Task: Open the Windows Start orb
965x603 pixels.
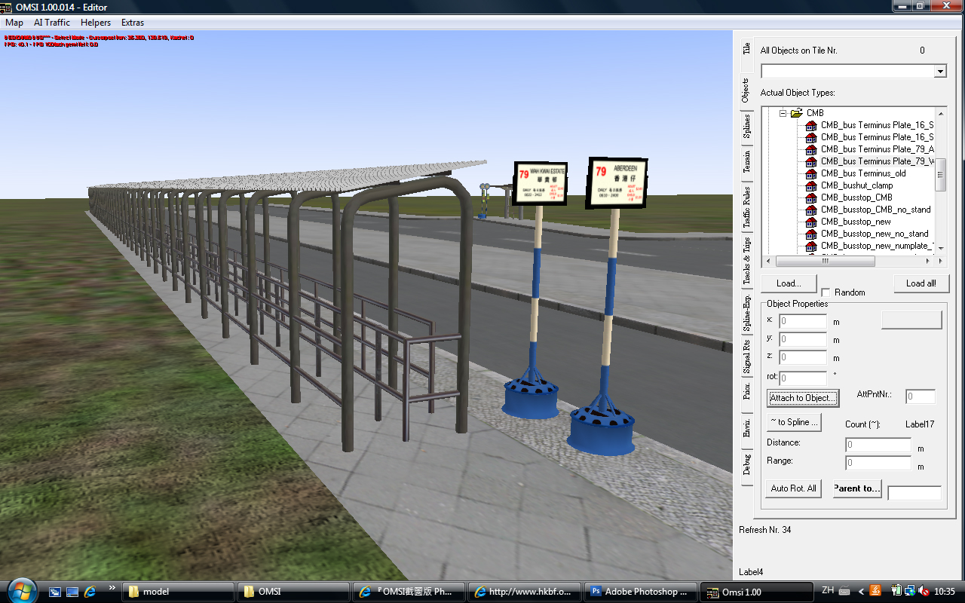Action: coord(20,590)
